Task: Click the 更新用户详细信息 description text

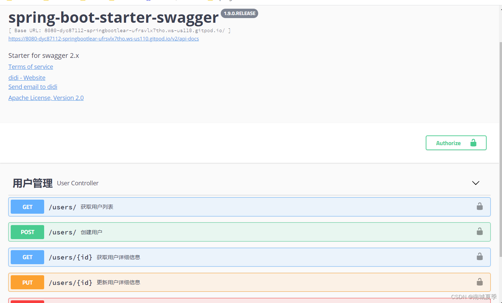Action: pos(118,282)
